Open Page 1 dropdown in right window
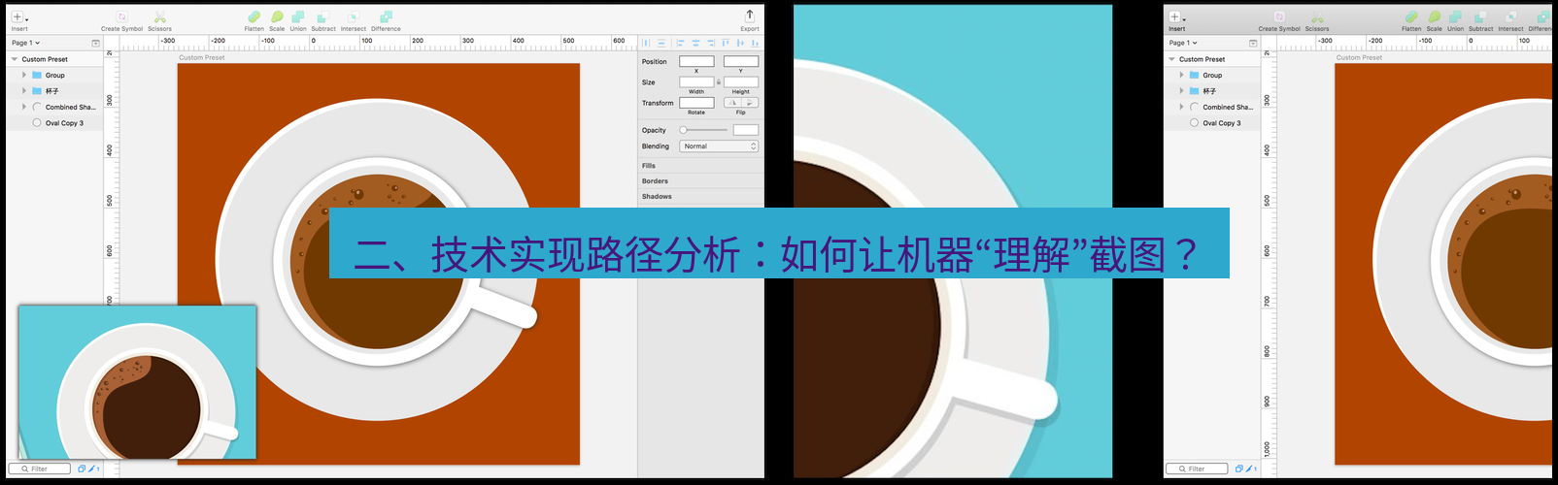The image size is (1558, 485). click(x=1183, y=43)
